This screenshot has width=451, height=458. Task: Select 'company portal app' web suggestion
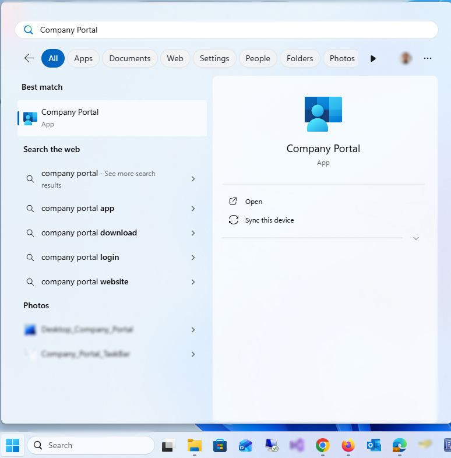click(112, 209)
